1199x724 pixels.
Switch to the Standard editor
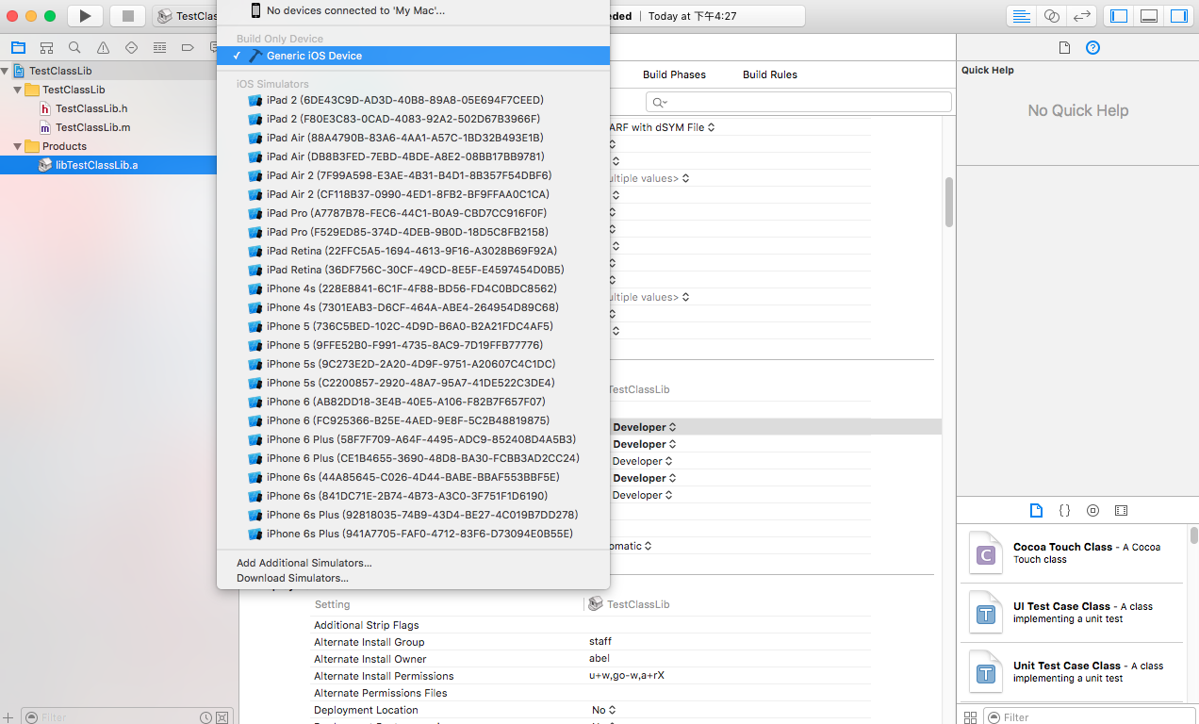tap(1021, 16)
